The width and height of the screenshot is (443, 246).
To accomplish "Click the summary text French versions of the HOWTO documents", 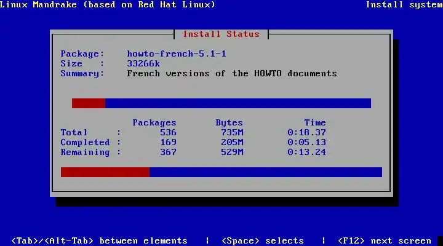I will [x=232, y=73].
